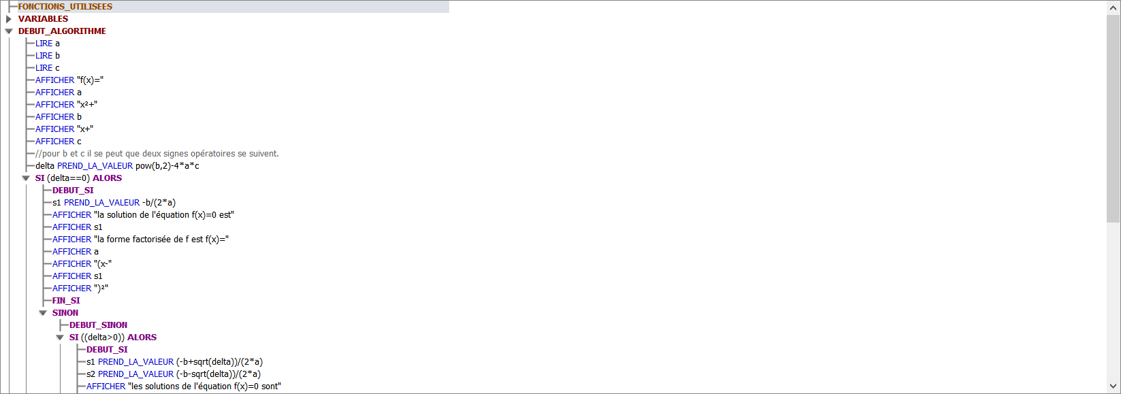Select the FONCTIONS_UTILISEES row
Viewport: 1121px width, 394px height.
[65, 7]
